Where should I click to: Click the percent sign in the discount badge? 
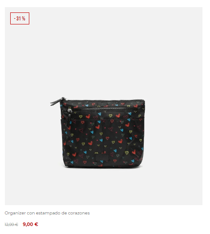24,19
